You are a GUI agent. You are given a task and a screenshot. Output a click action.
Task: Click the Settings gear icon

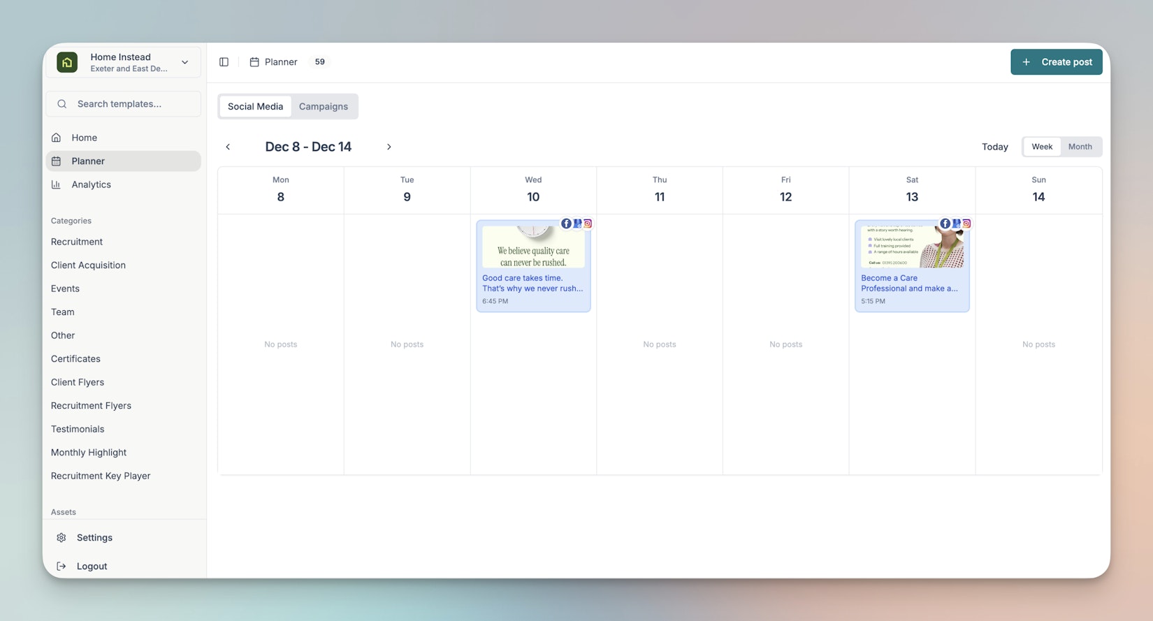[61, 538]
